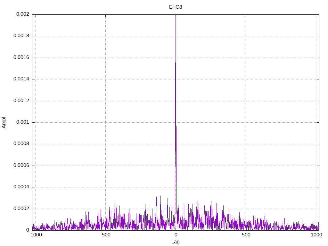Screen dimensions: 328x246
Task: Click the 0 tick label on the Ampl axis
Action: 28,230
